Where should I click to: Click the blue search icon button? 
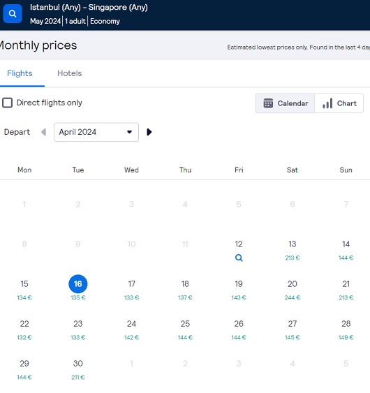(x=13, y=13)
